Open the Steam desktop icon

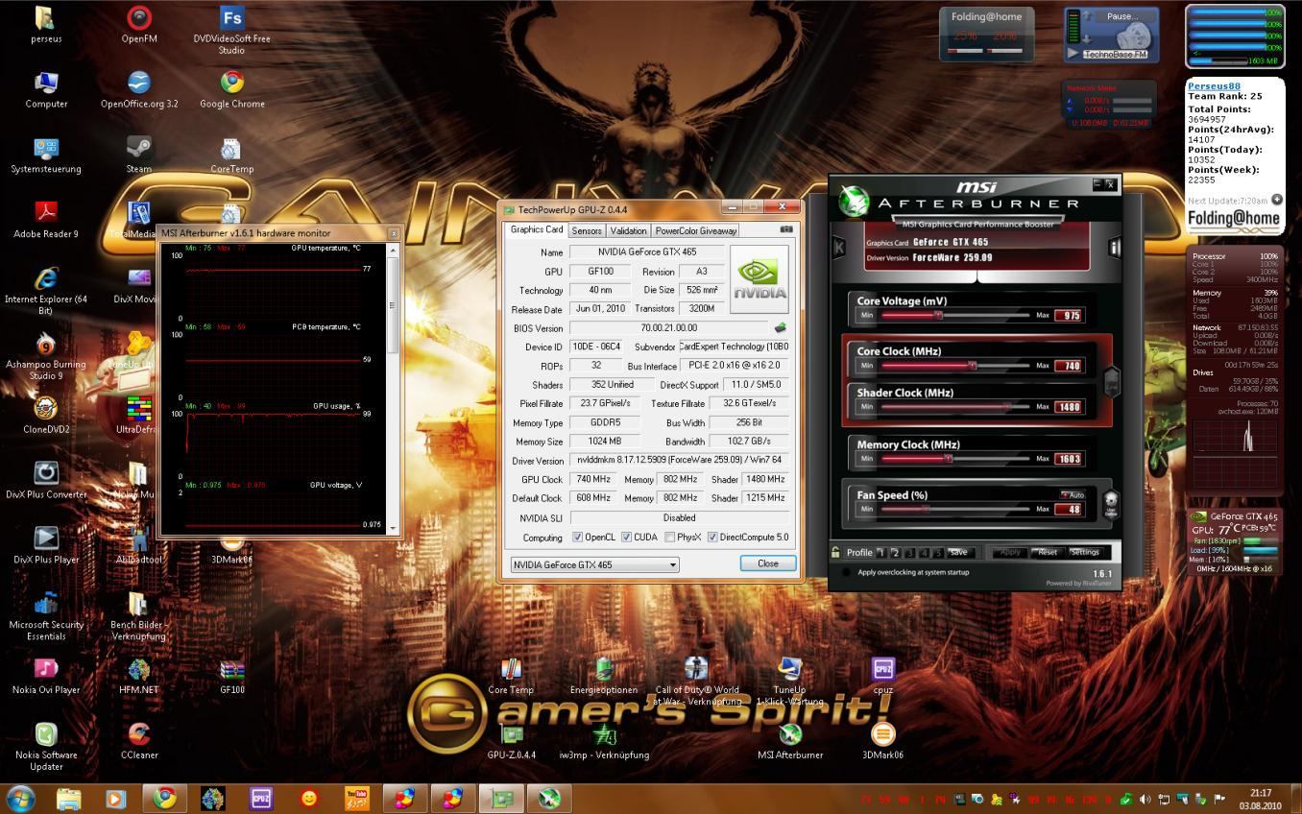[138, 156]
